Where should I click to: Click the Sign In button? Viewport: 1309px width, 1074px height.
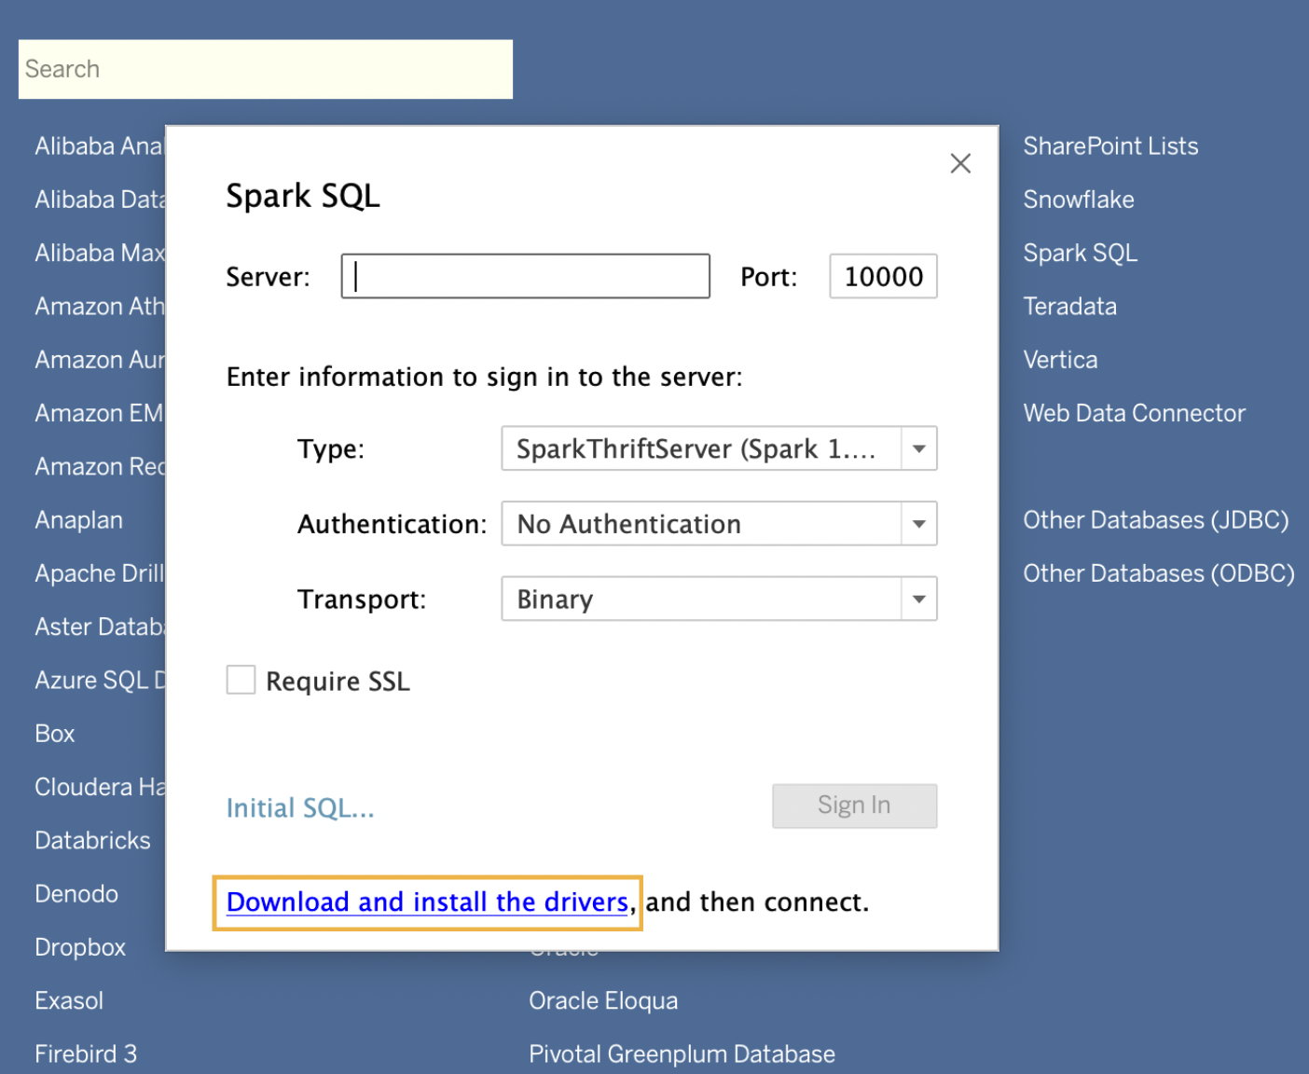854,805
